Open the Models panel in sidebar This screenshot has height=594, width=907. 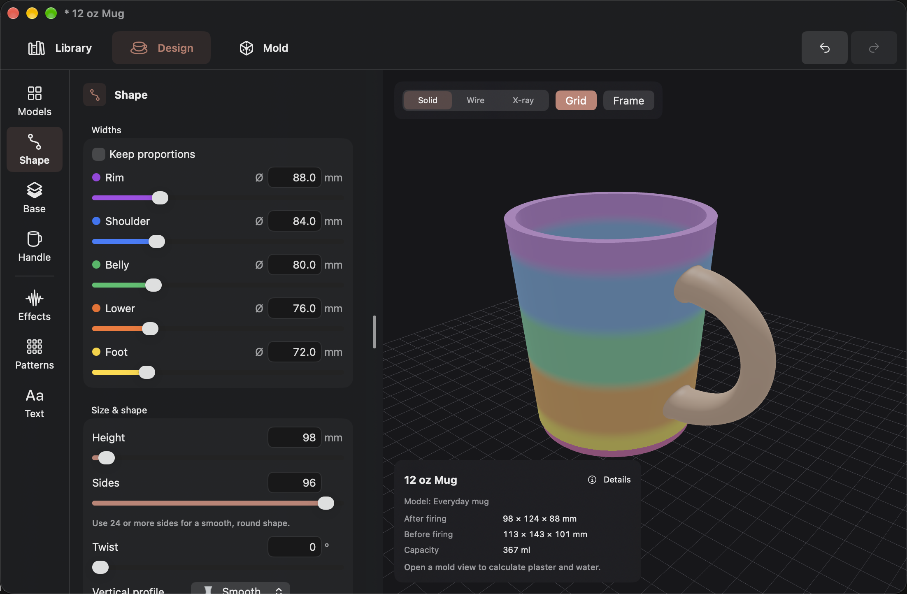point(35,101)
